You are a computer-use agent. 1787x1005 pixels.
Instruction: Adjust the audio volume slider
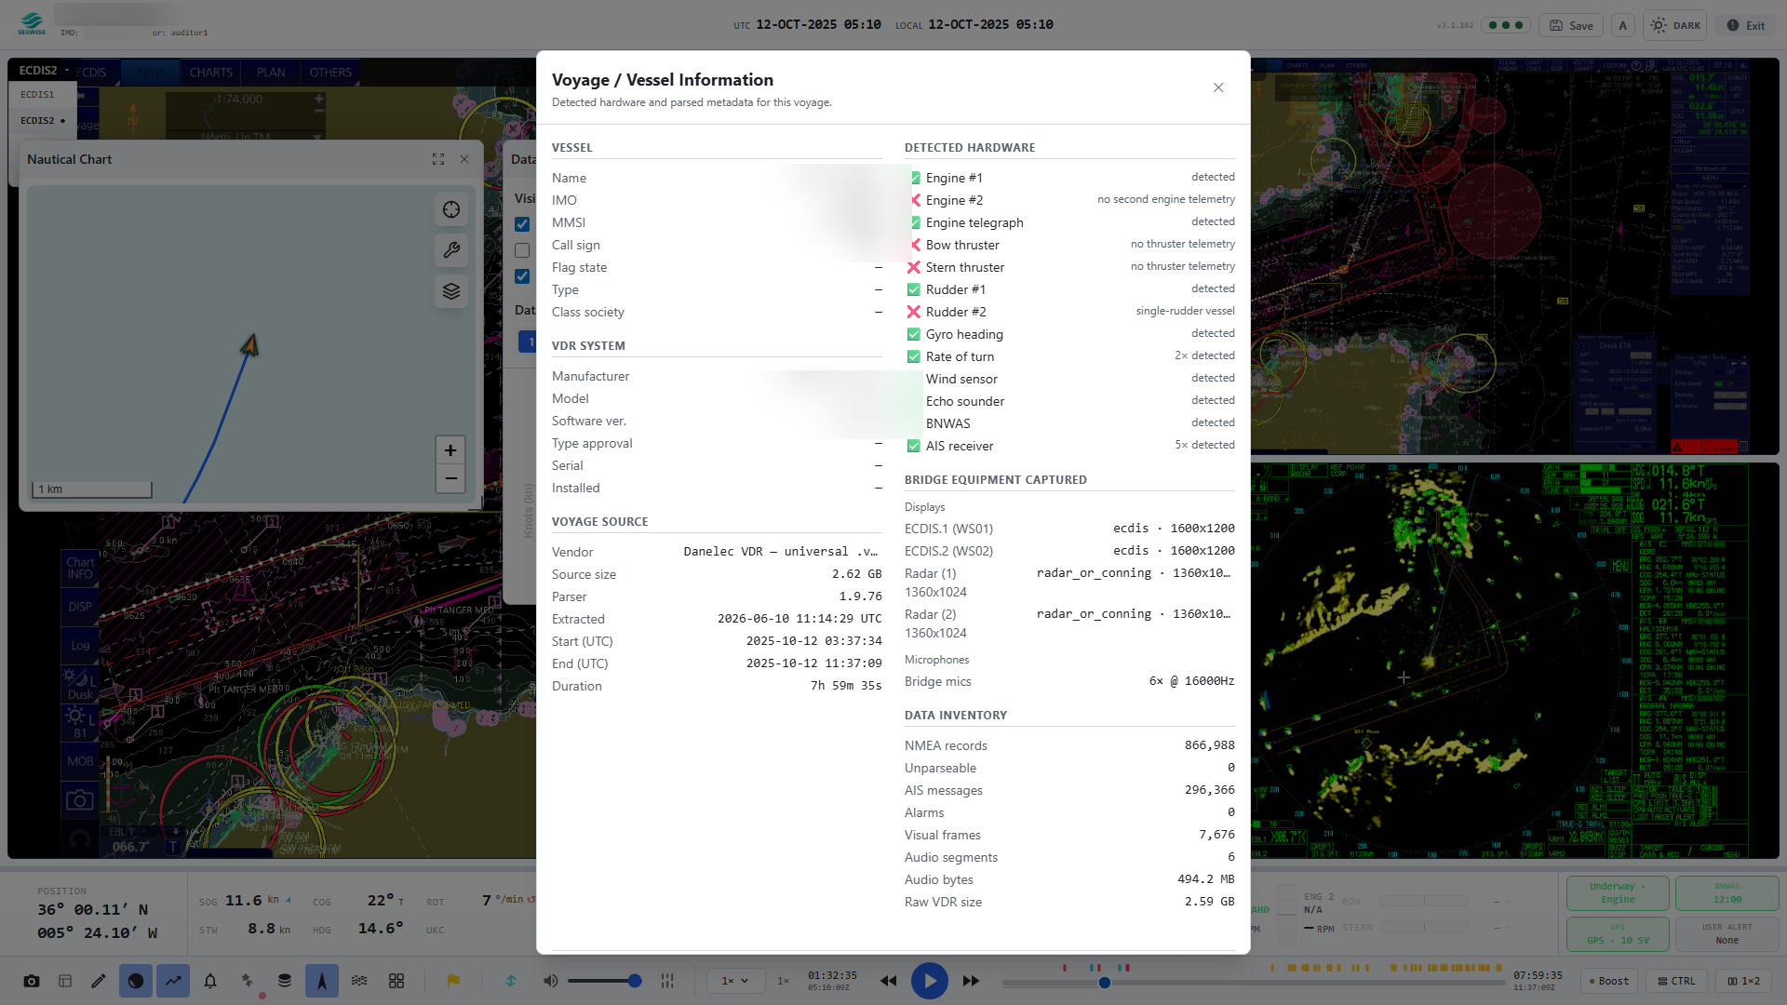tap(604, 981)
